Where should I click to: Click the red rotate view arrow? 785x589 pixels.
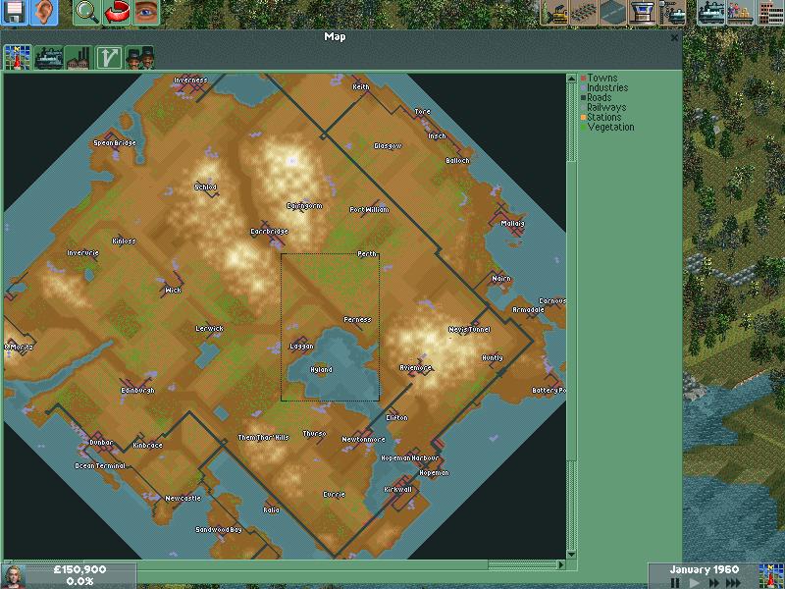click(116, 13)
